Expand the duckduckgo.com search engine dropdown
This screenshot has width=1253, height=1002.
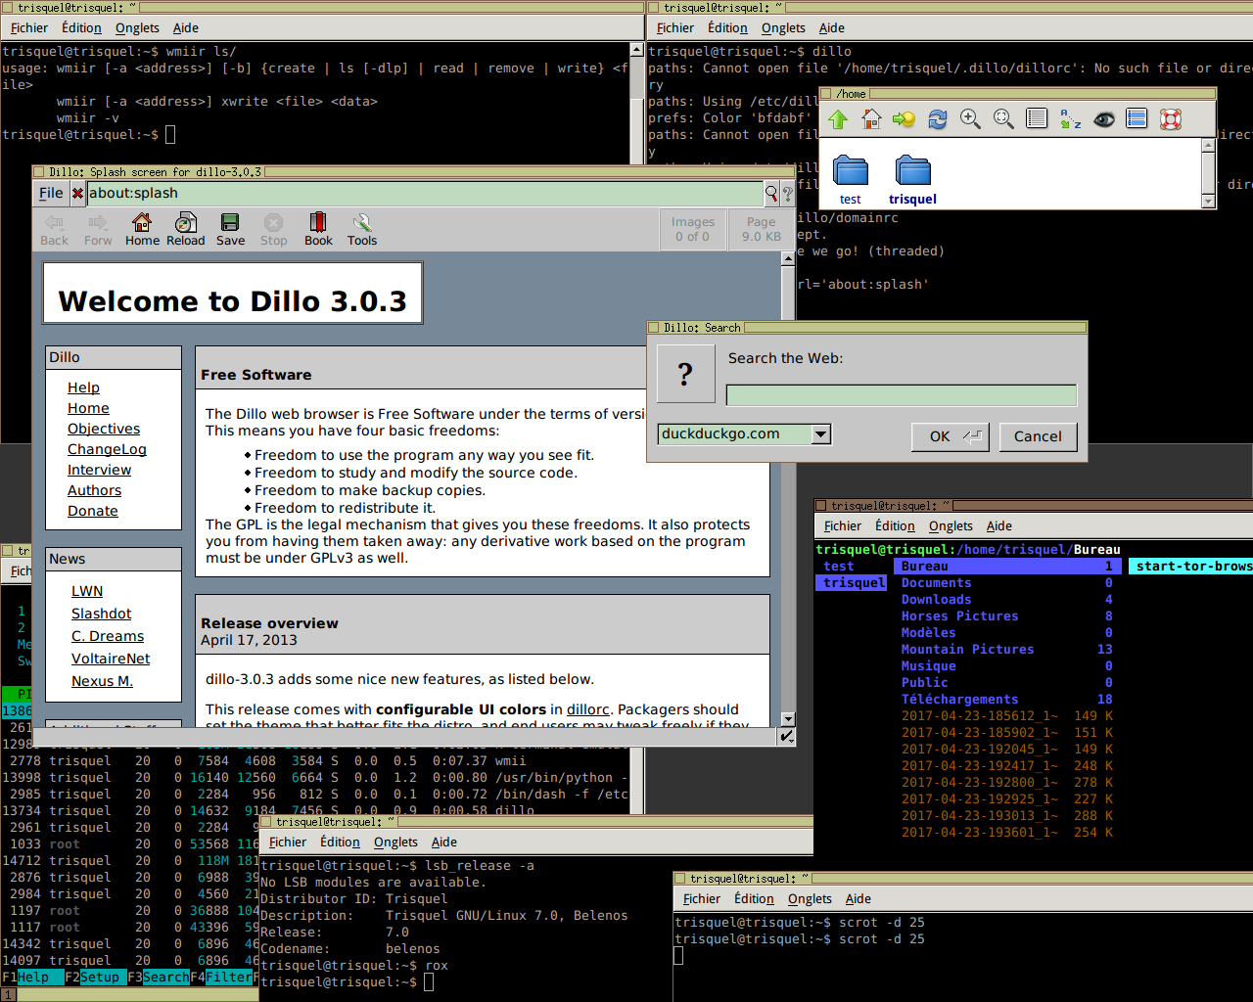coord(821,433)
